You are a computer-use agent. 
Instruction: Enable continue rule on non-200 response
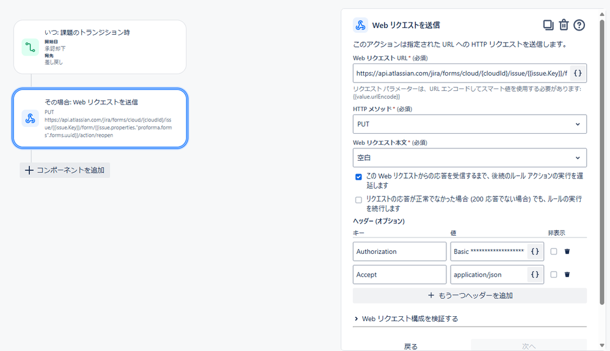[x=358, y=200]
